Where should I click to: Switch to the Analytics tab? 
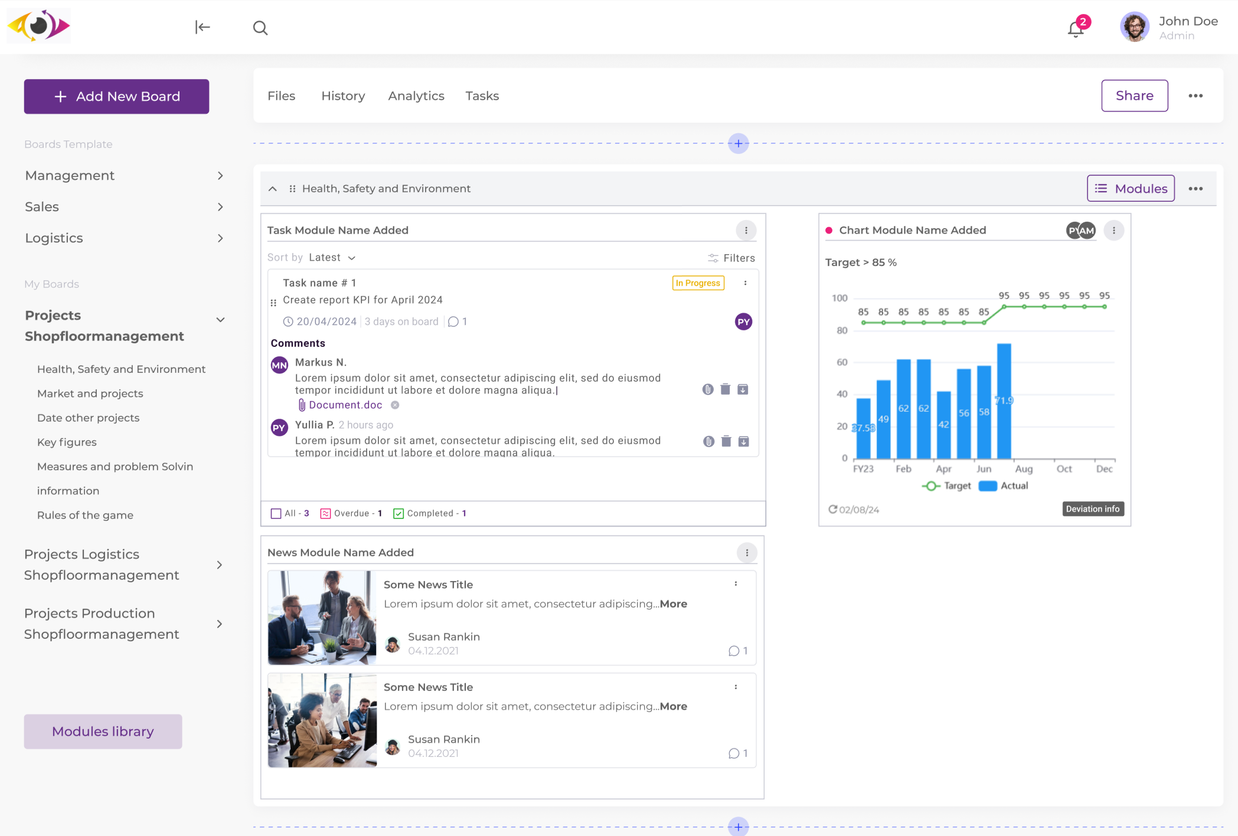(416, 96)
